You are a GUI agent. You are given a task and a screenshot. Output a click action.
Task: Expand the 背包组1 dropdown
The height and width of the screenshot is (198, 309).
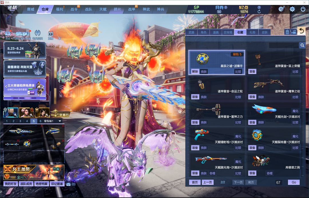tap(60, 121)
